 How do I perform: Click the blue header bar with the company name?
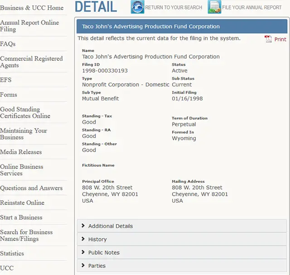[182, 26]
